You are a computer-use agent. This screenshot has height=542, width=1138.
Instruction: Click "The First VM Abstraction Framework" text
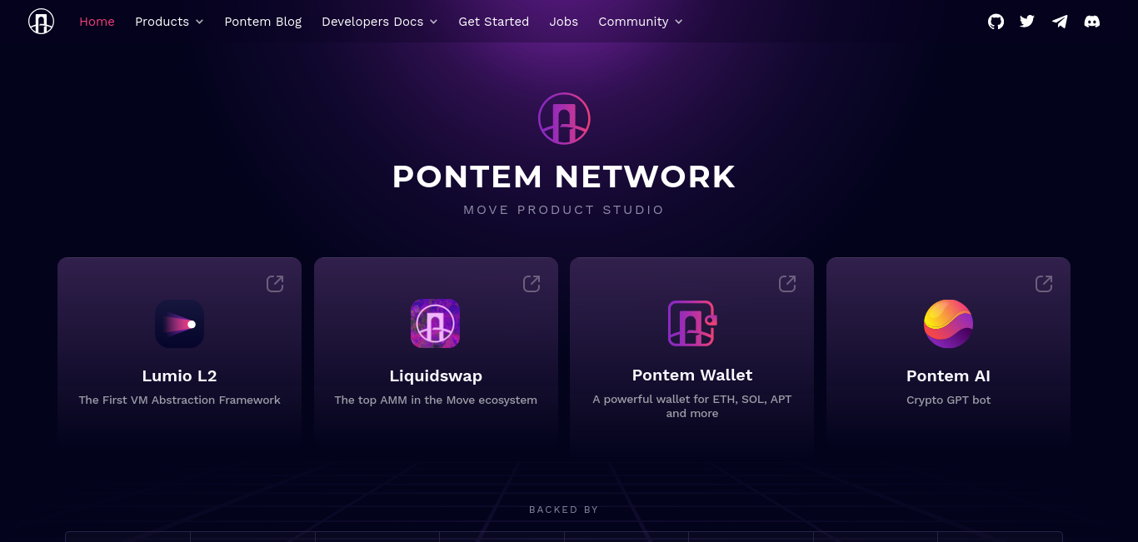click(179, 400)
